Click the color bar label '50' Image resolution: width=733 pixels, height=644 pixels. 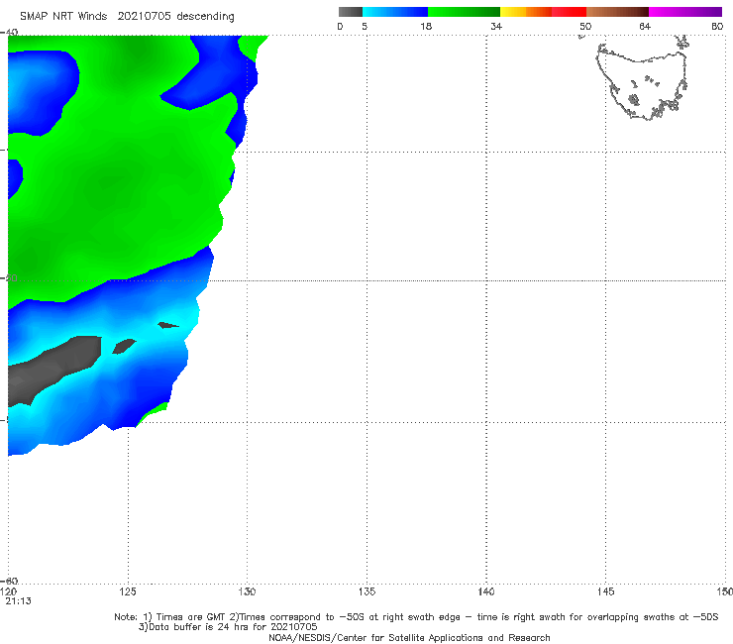coord(585,27)
